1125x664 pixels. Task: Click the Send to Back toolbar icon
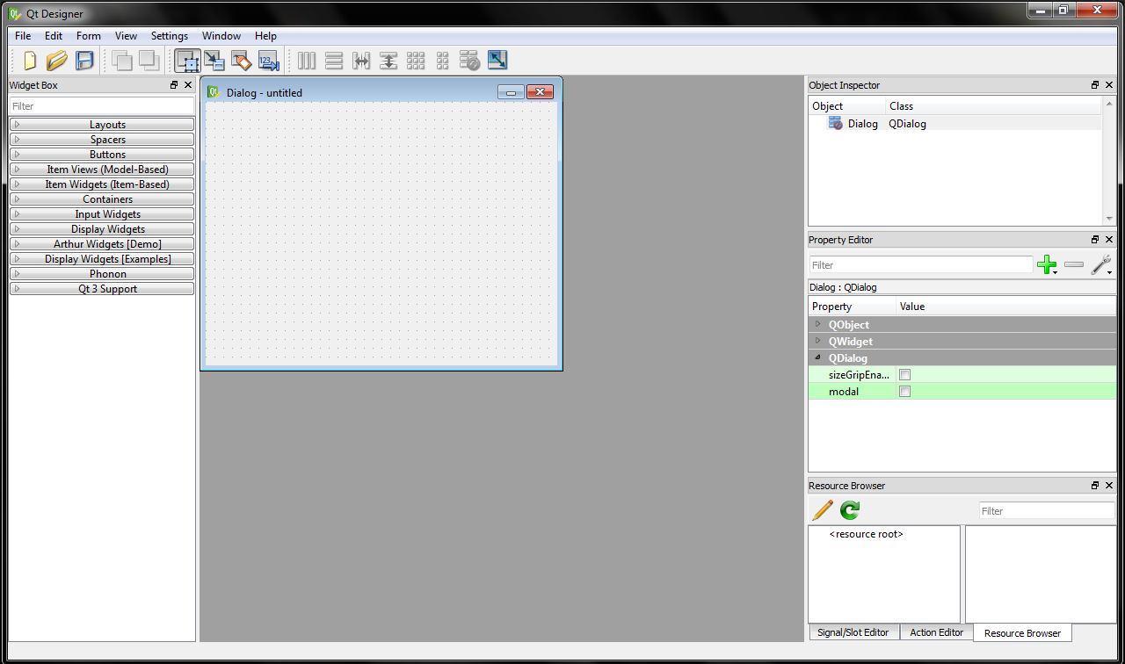click(122, 61)
